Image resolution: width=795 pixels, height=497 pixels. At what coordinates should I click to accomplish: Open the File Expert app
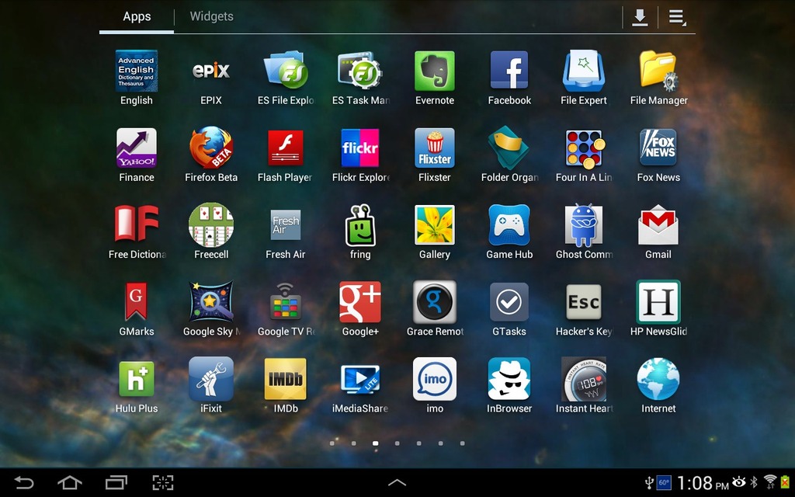click(x=584, y=71)
